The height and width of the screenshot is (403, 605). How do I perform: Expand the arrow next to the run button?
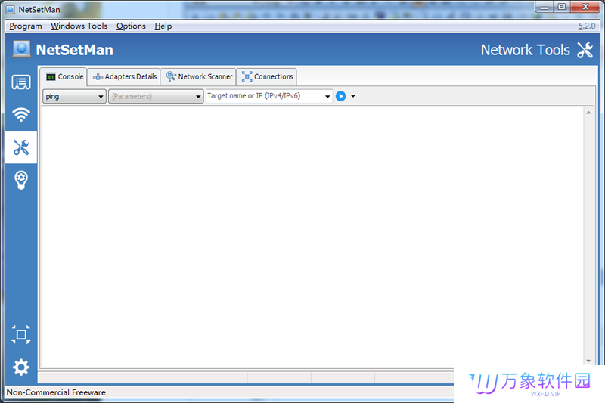coord(353,96)
